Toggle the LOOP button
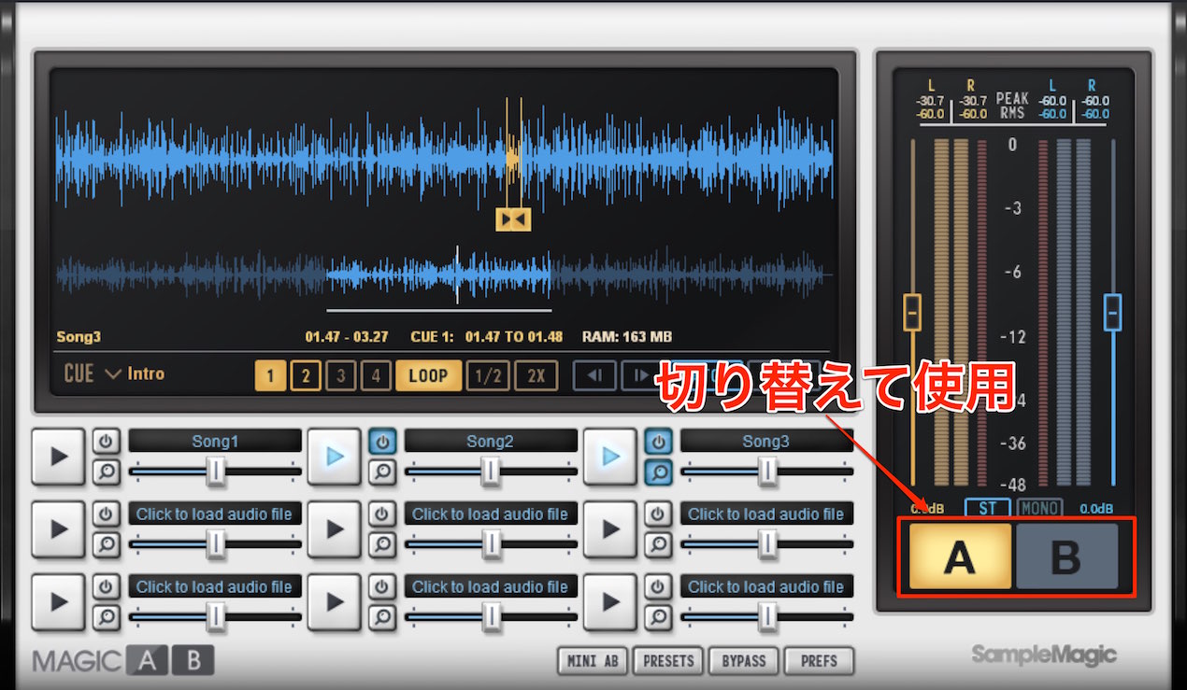Image resolution: width=1187 pixels, height=690 pixels. (x=428, y=376)
